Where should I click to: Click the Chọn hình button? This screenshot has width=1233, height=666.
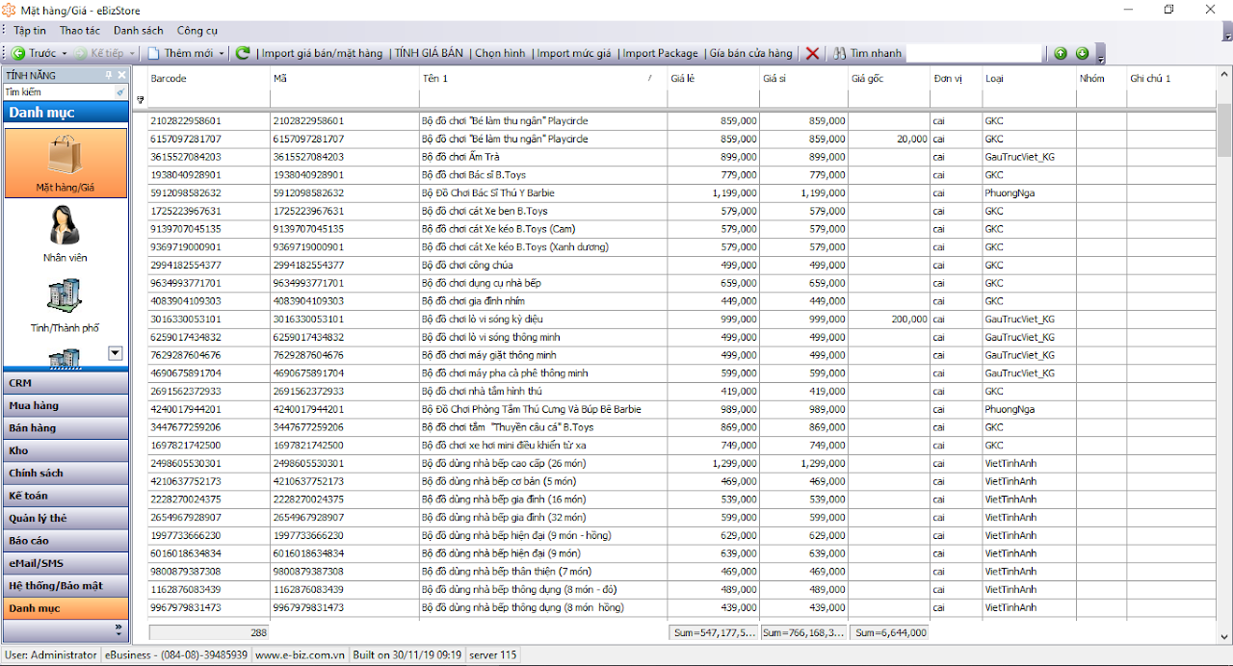pyautogui.click(x=500, y=53)
